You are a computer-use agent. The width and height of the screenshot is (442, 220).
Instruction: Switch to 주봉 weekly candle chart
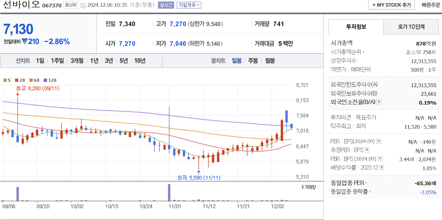253,61
